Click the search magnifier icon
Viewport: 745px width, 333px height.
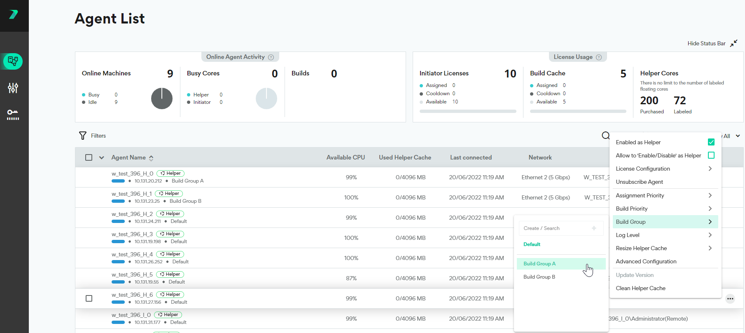point(605,136)
